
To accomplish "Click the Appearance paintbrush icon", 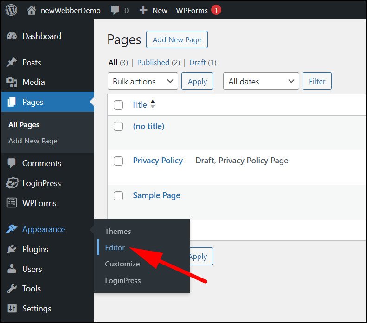I will click(x=12, y=229).
